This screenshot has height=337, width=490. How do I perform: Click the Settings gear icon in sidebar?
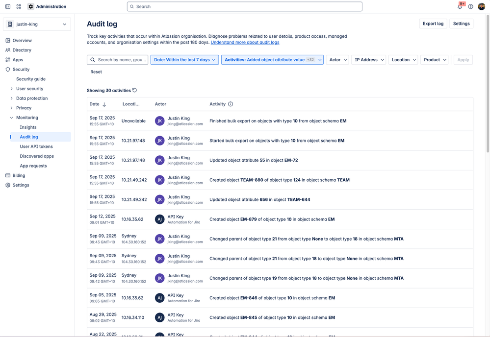coord(8,185)
